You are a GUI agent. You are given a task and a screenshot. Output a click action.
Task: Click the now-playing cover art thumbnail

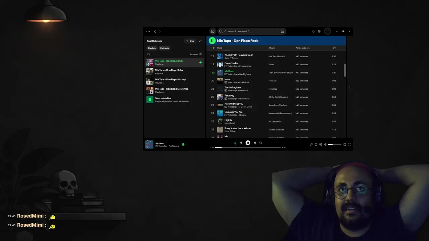[149, 144]
